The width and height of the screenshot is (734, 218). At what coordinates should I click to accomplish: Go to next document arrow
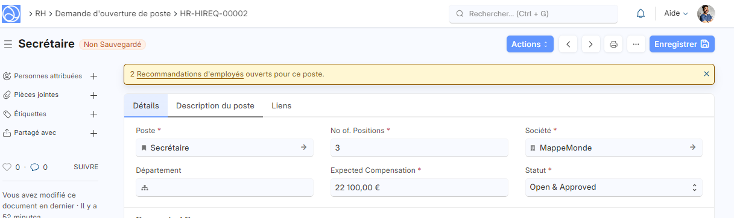(x=591, y=44)
